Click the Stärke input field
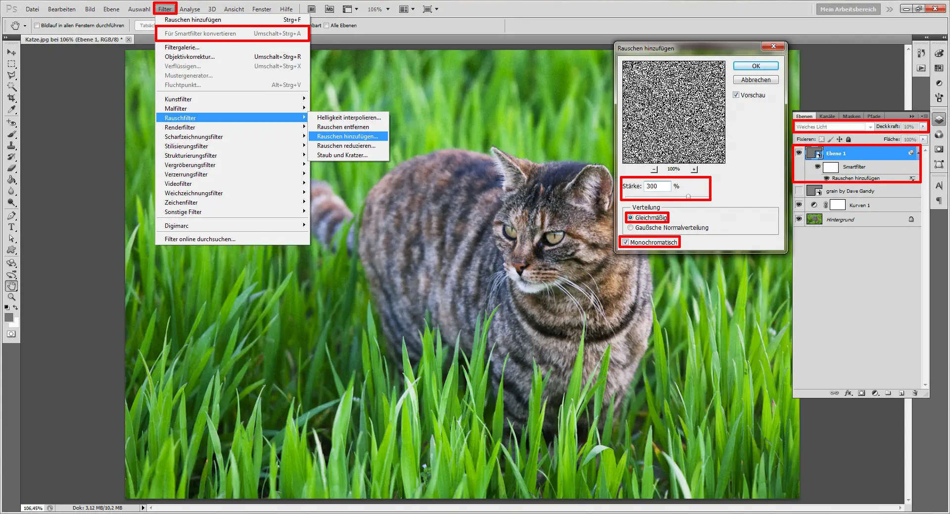 point(659,186)
